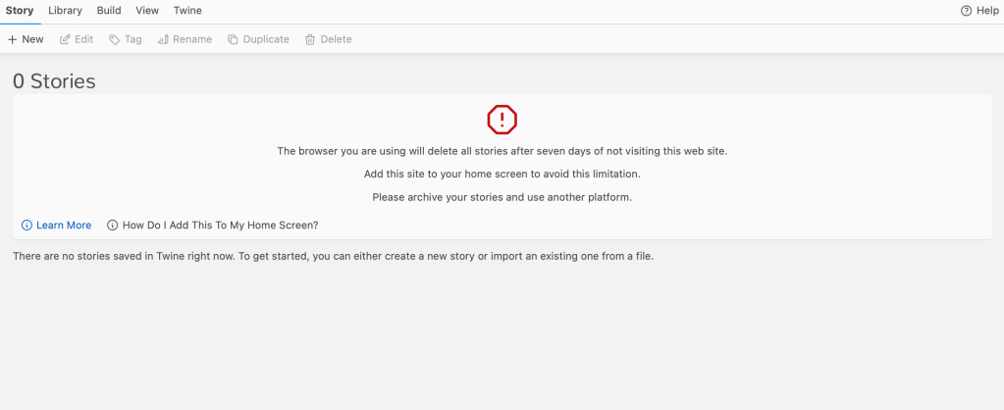Screen dimensions: 1004x410
Task: Select the Build tab
Action: click(109, 11)
